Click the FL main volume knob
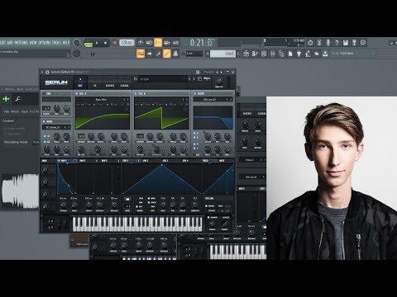Screen dimensions: 397x297 77,43
